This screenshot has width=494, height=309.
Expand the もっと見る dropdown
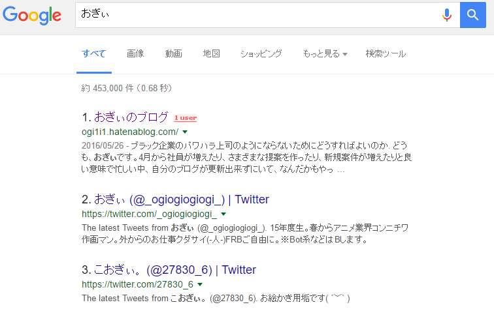pos(325,53)
